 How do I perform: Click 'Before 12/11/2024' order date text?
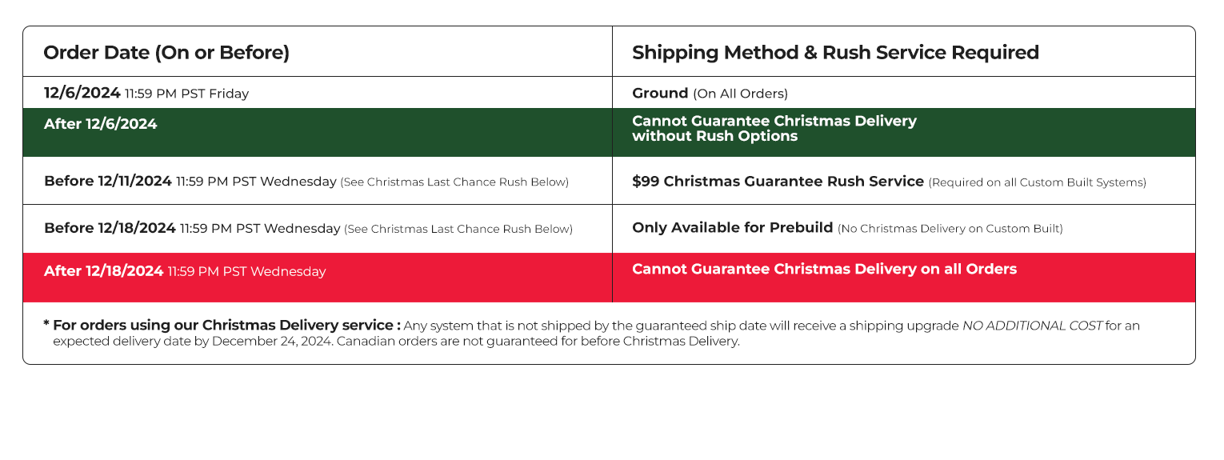point(108,182)
